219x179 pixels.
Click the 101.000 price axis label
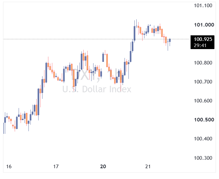tap(204, 25)
